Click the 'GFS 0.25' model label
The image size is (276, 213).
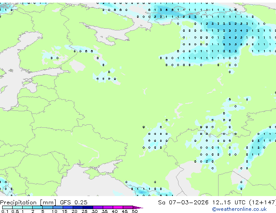click(x=74, y=203)
